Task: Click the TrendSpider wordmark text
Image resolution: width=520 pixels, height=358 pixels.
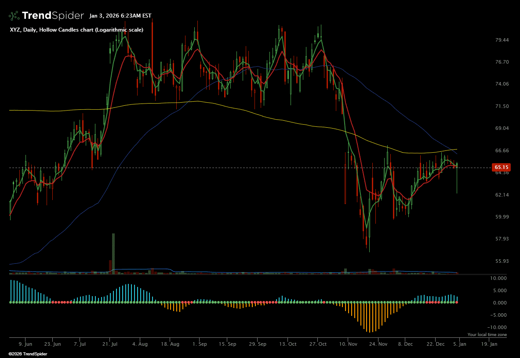Action: tap(53, 16)
